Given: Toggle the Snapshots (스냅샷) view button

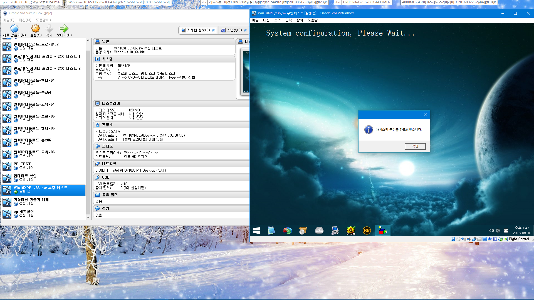Looking at the screenshot, I should coord(234,30).
